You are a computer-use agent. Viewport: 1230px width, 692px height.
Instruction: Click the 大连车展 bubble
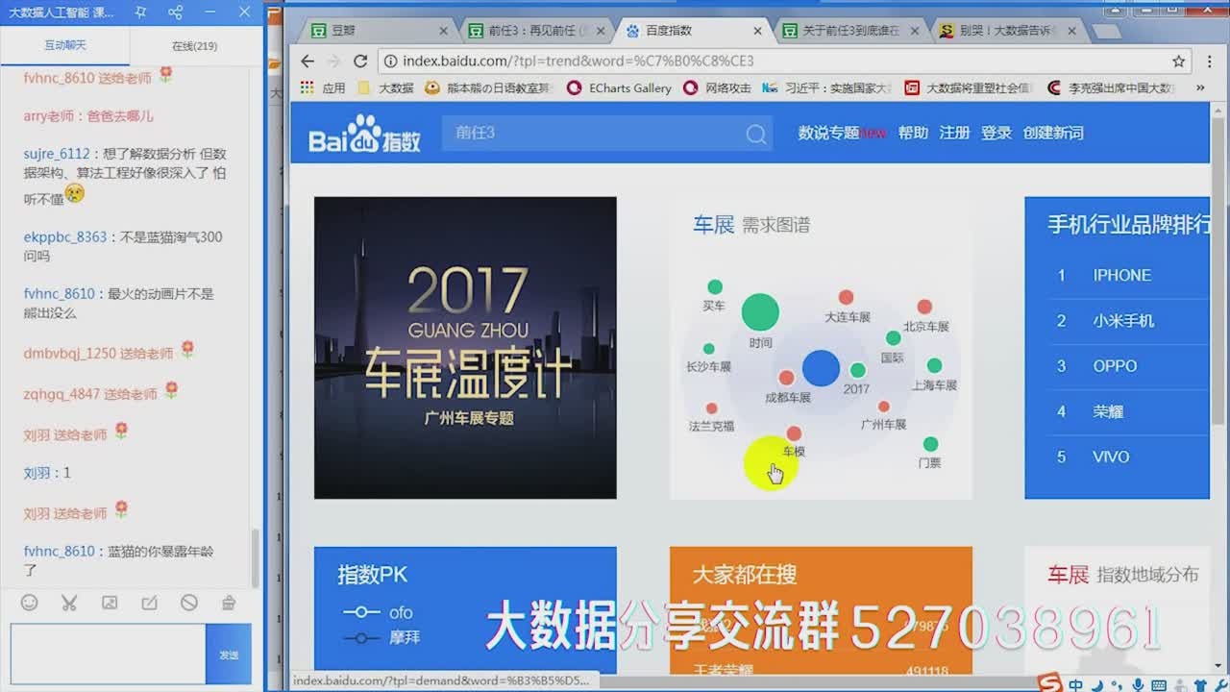pos(846,298)
